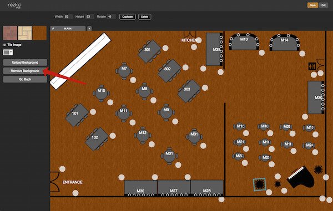Click the Duplicate button
This screenshot has height=211, width=333.
point(128,17)
